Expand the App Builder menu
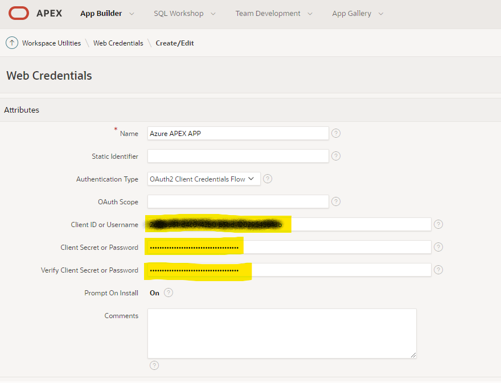501x383 pixels. [108, 14]
